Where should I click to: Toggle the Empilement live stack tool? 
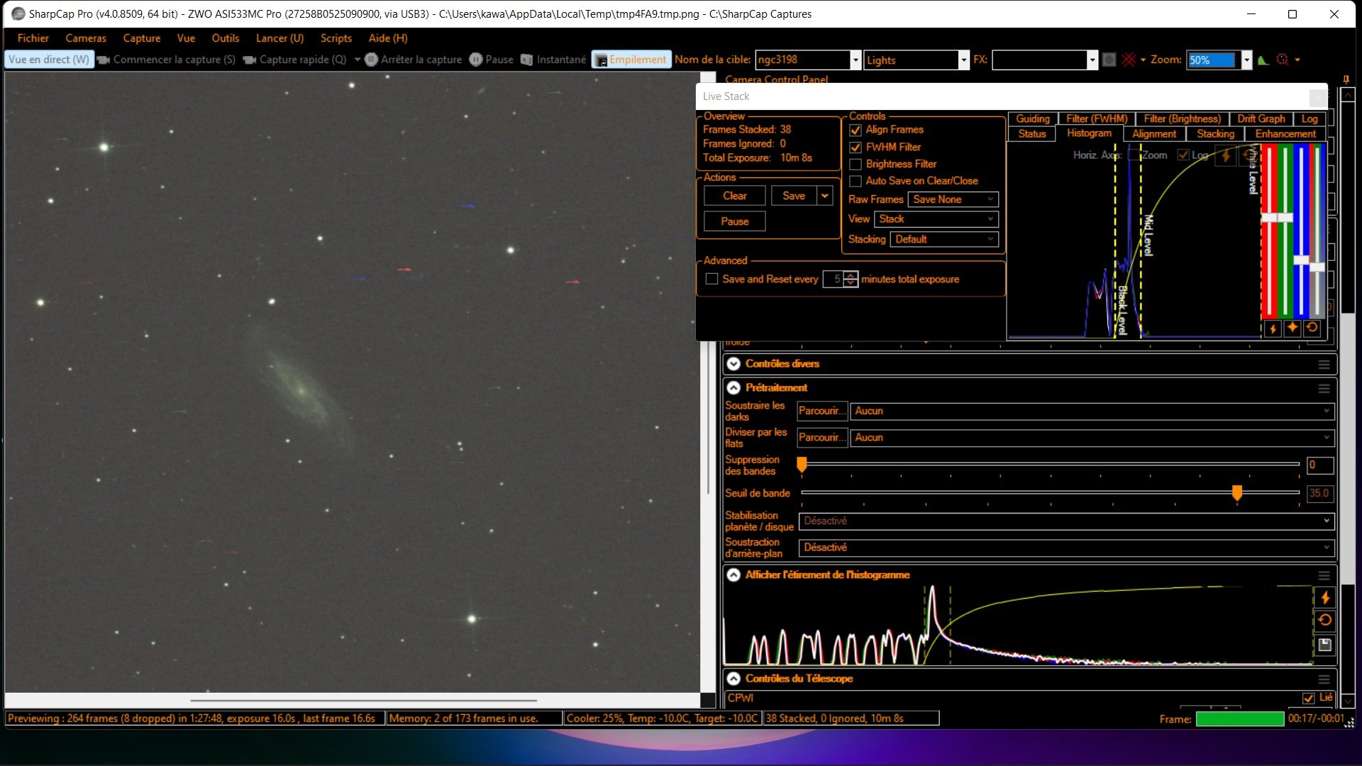pyautogui.click(x=630, y=60)
